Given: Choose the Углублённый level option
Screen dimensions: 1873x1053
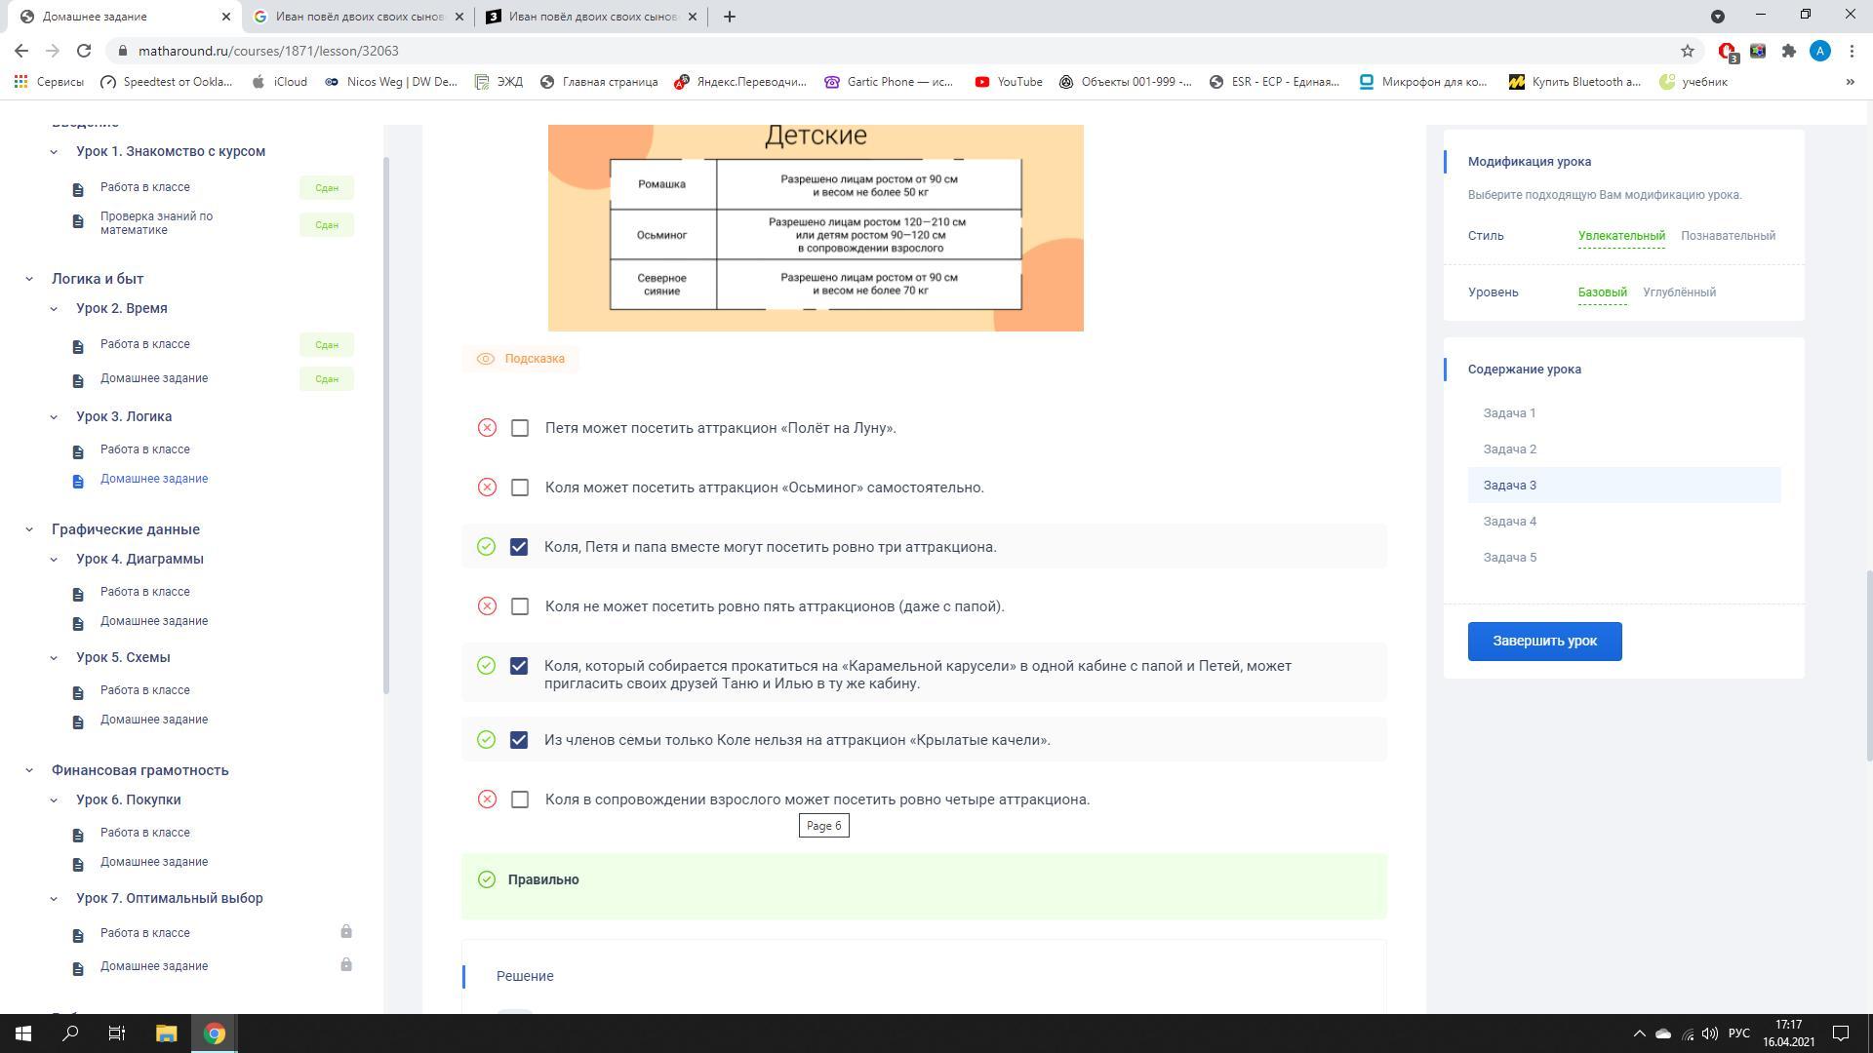Looking at the screenshot, I should [1679, 292].
